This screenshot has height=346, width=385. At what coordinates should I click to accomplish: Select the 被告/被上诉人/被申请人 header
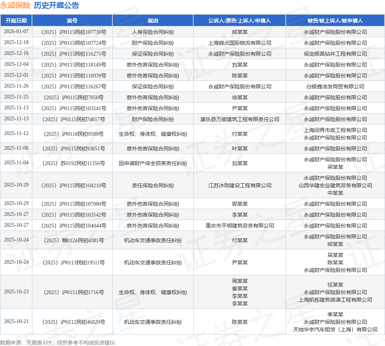(335, 21)
